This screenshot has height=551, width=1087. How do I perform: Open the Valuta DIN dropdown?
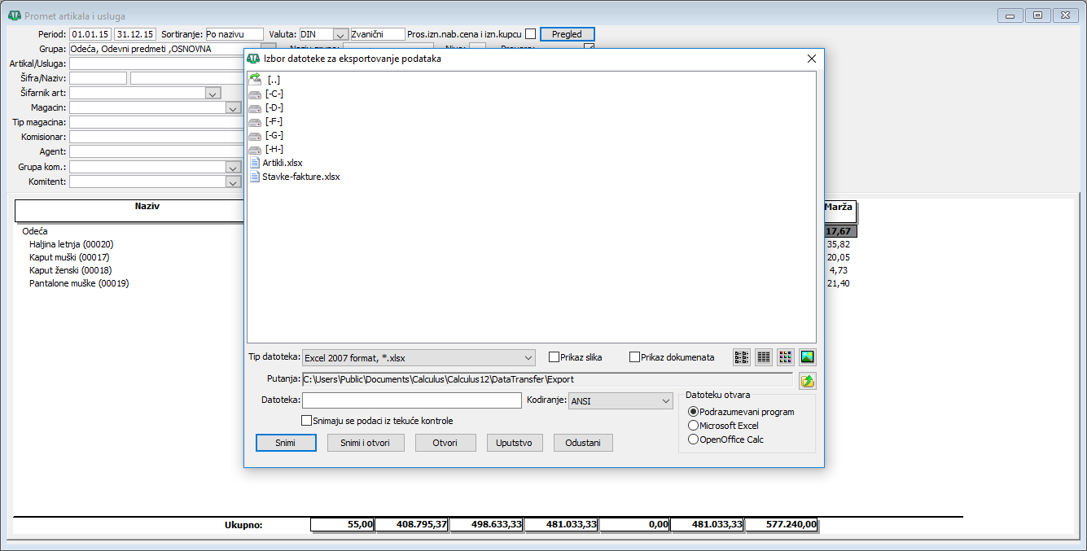(340, 34)
